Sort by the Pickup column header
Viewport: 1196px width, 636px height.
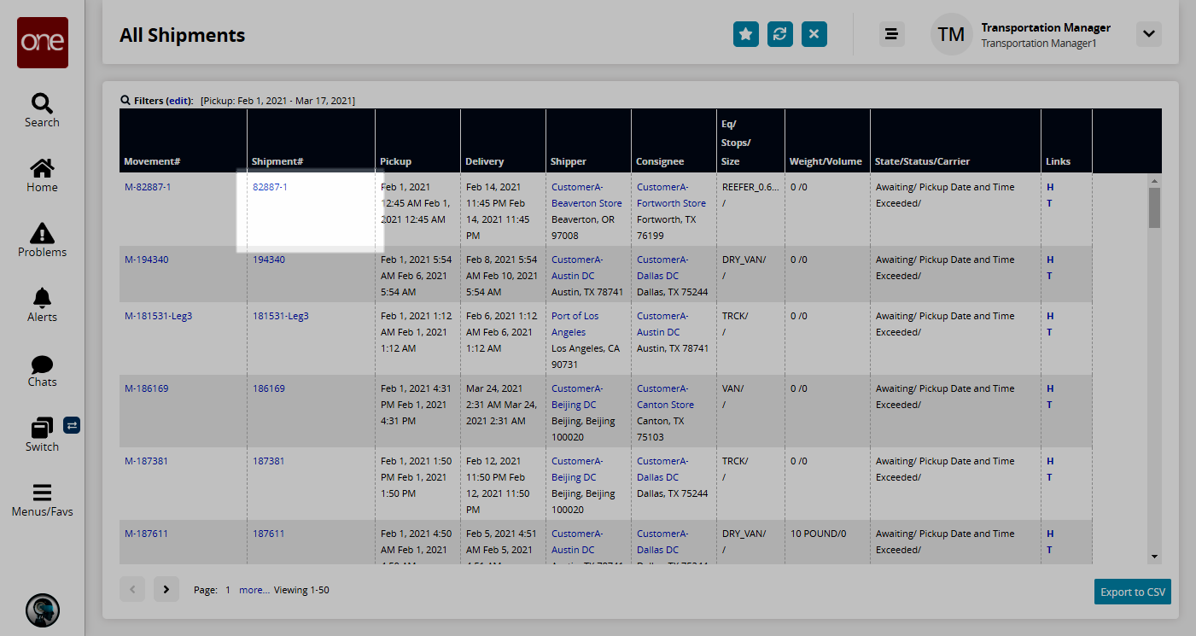(x=395, y=161)
